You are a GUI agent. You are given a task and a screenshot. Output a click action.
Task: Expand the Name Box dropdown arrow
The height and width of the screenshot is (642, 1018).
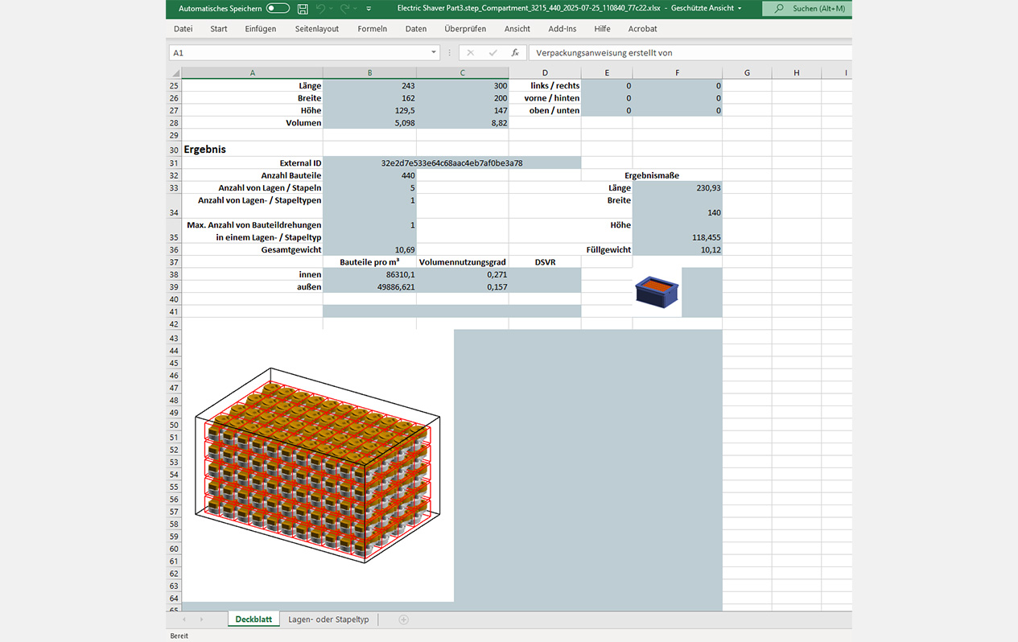pyautogui.click(x=434, y=53)
